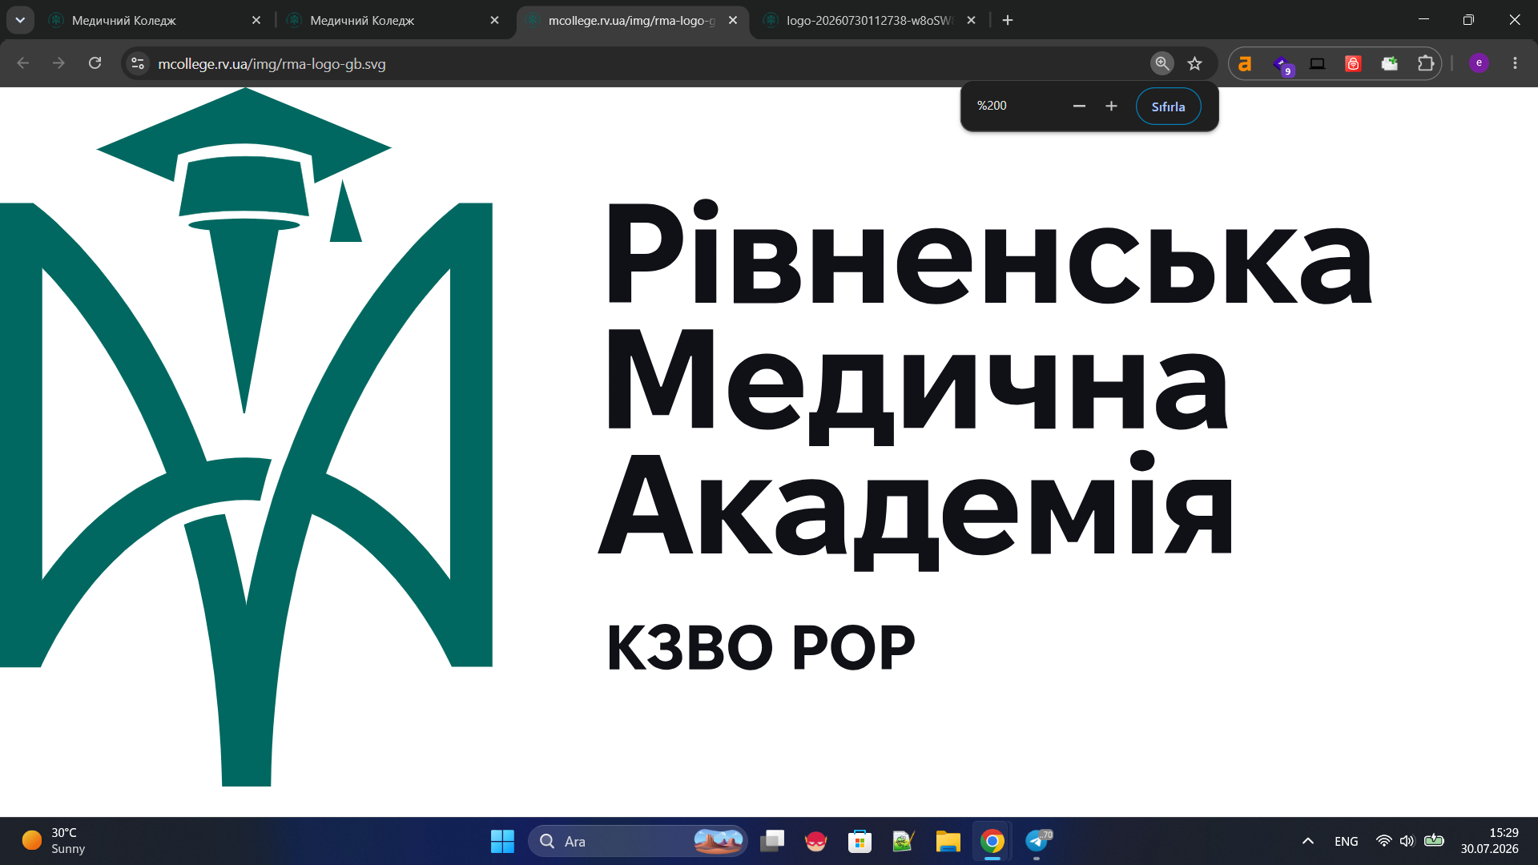1538x865 pixels.
Task: Check battery status in tray
Action: coord(1434,841)
